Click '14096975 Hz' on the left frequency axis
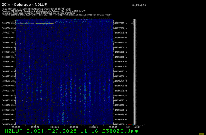 pos(8,33)
